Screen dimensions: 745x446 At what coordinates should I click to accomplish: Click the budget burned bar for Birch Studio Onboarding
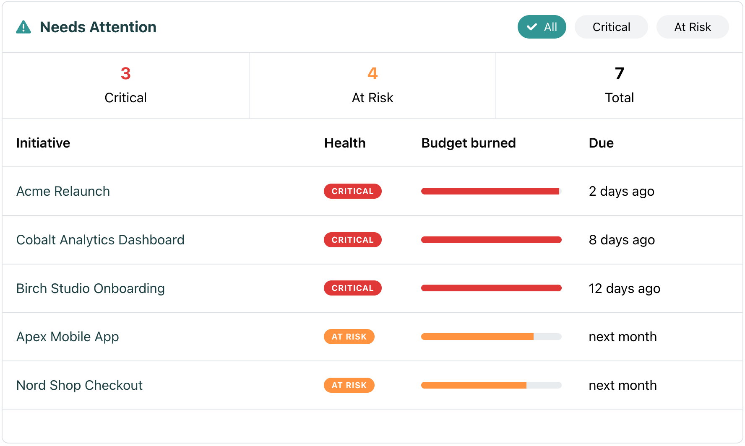point(491,288)
